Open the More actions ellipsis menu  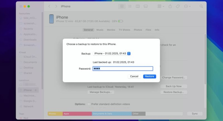[x=187, y=6]
